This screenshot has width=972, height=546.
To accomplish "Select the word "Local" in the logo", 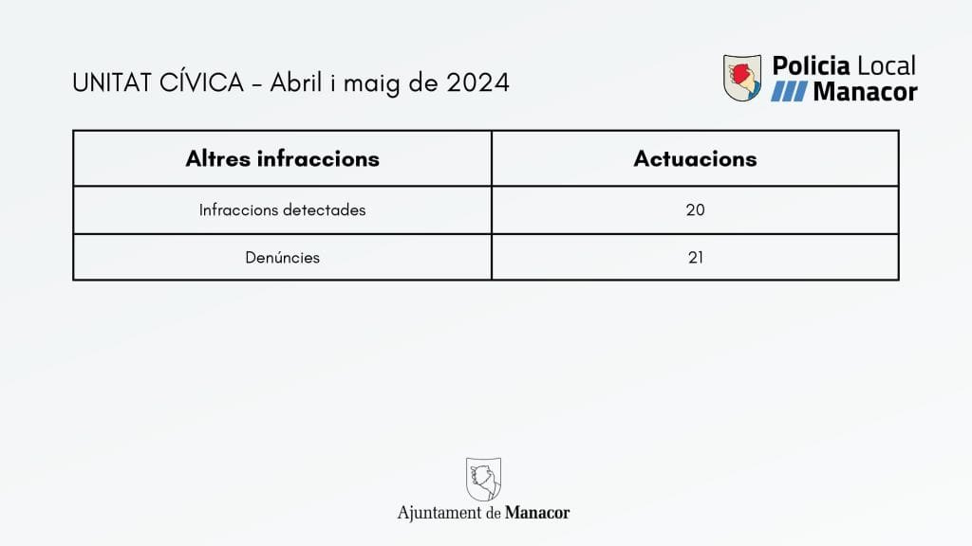I will tap(887, 65).
